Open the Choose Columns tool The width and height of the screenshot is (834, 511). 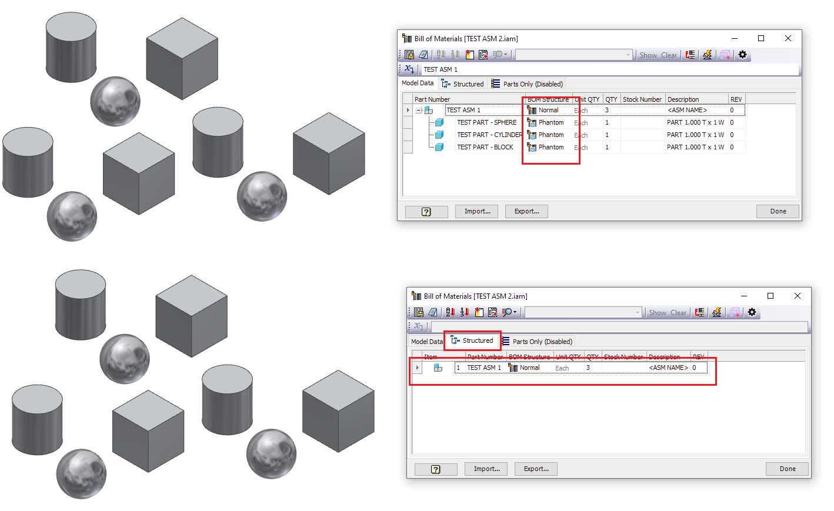(469, 55)
